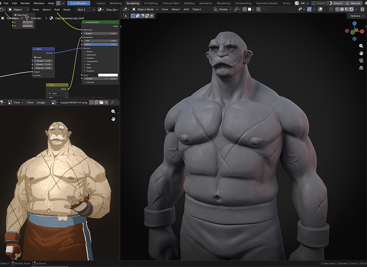Open the Slot 1 material slot dropdown
367x267 pixels.
pyautogui.click(x=86, y=10)
